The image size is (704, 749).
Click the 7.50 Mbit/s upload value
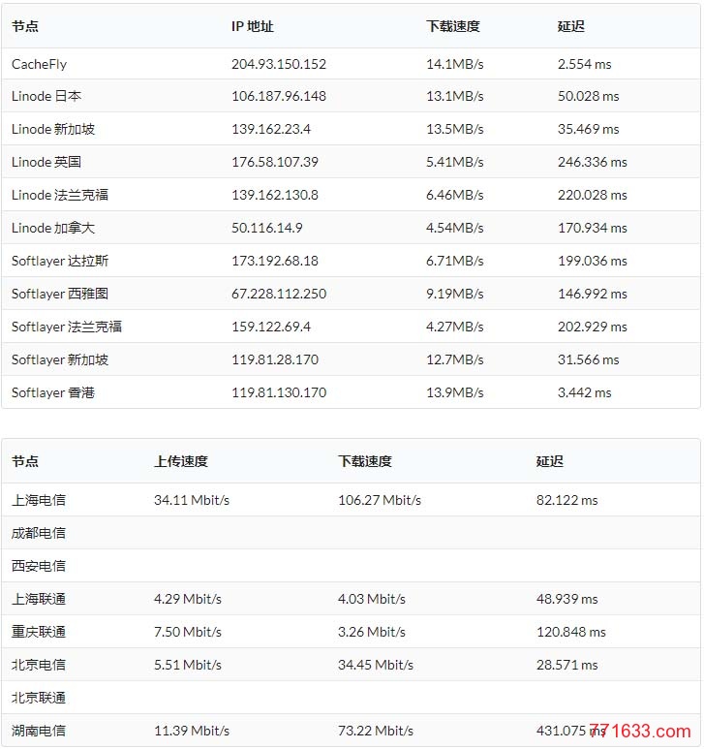188,632
